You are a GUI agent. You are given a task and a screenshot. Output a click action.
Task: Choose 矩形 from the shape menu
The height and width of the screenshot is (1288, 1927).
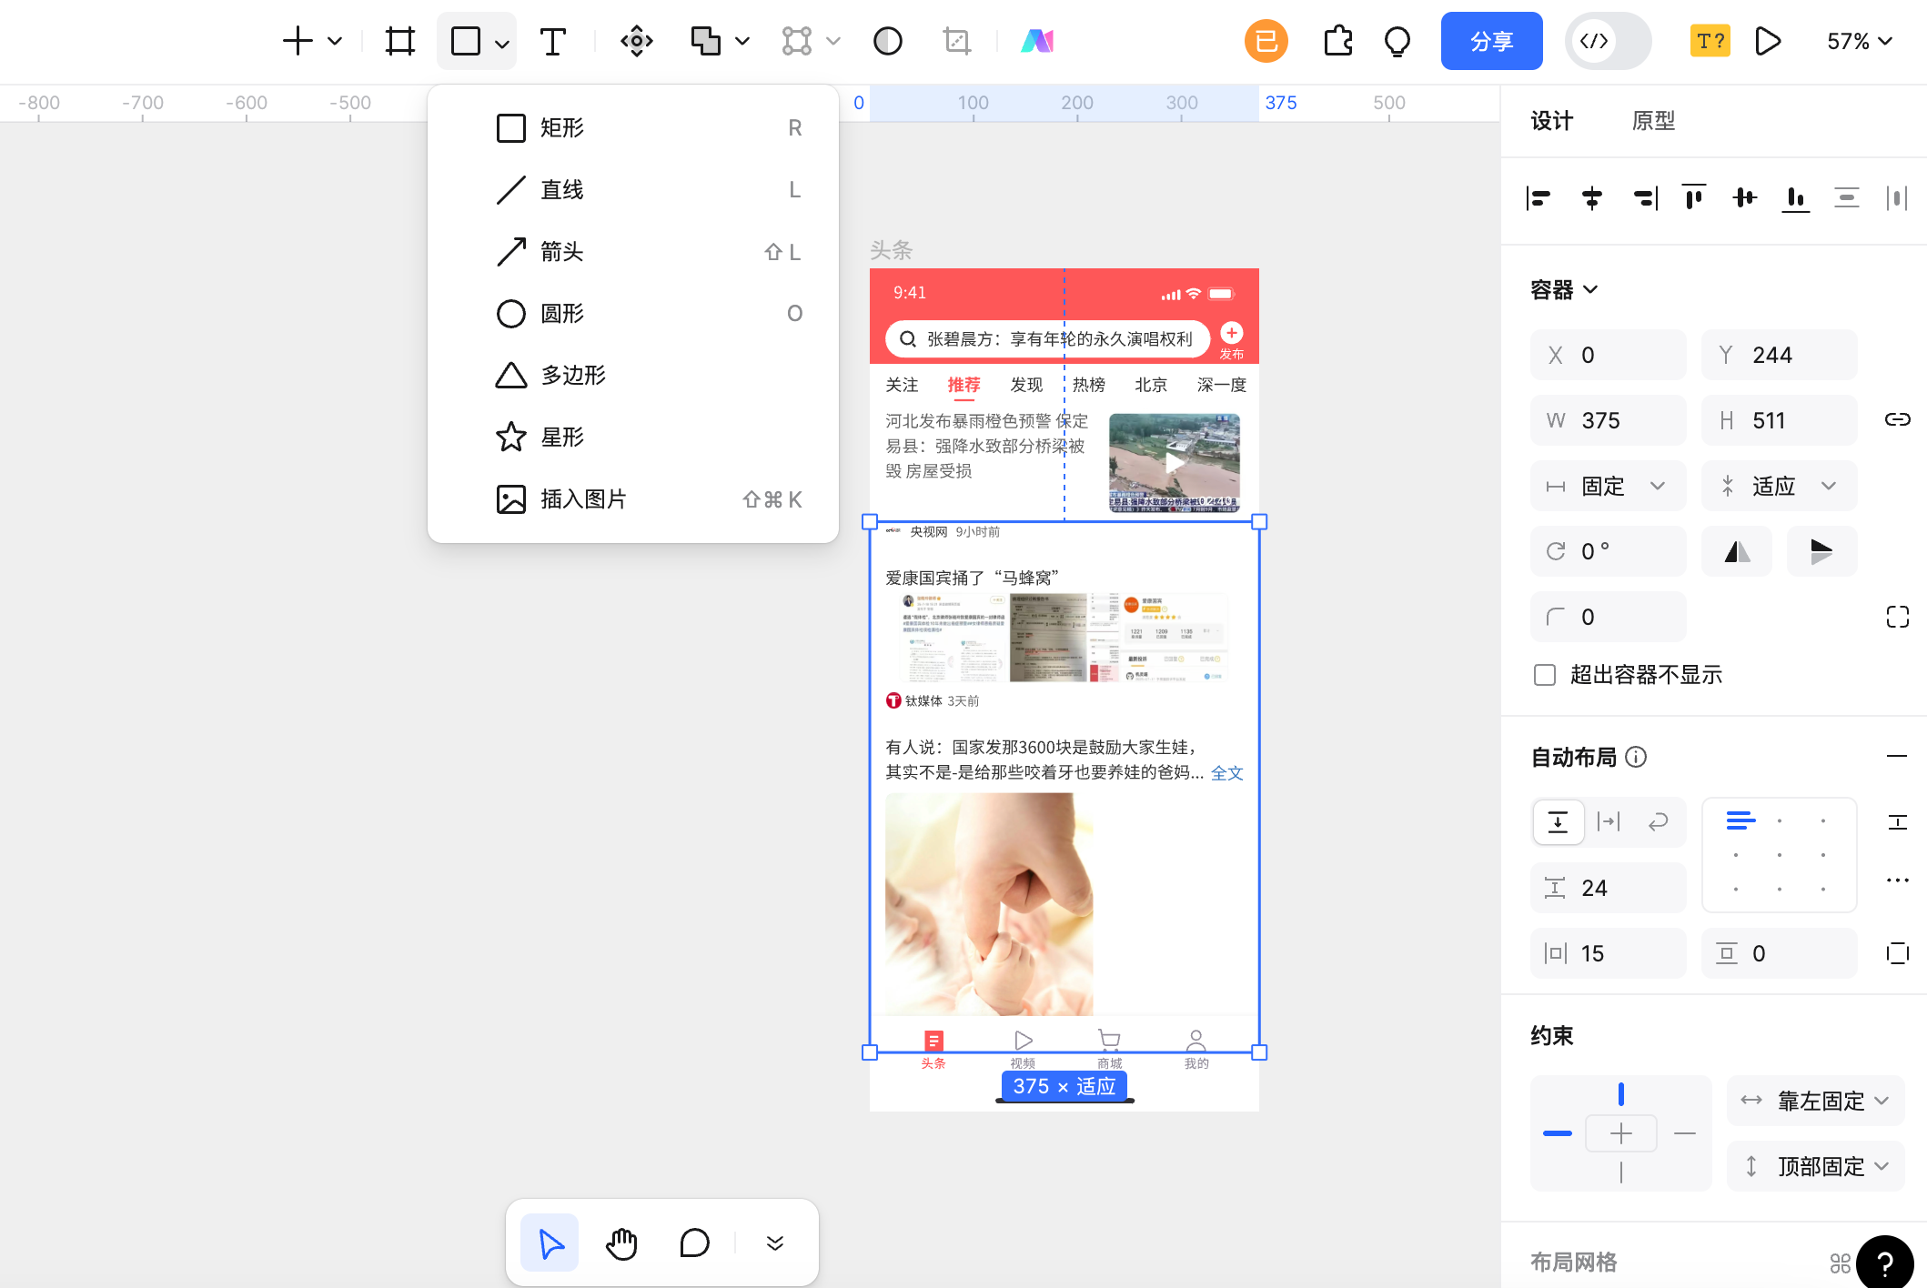pos(633,128)
